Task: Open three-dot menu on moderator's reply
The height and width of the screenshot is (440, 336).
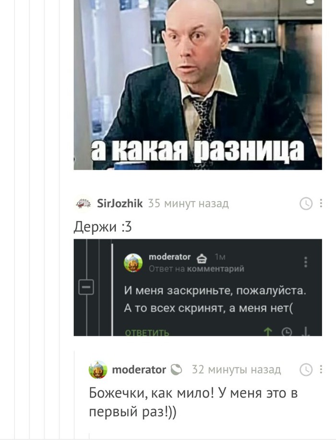Action: click(x=321, y=369)
